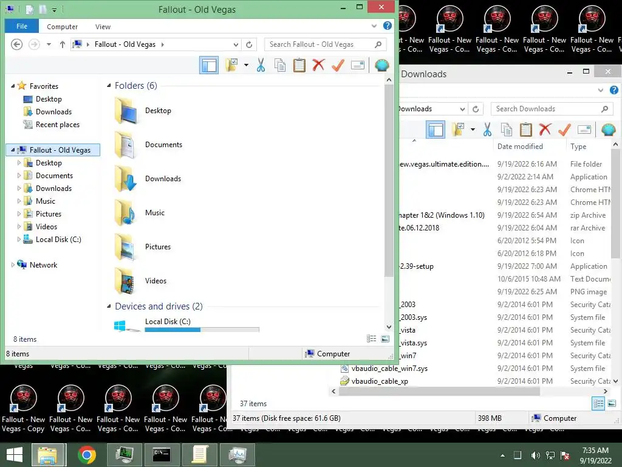The height and width of the screenshot is (467, 622).
Task: Toggle navigation pane button in Downloads window toolbar
Action: point(436,130)
